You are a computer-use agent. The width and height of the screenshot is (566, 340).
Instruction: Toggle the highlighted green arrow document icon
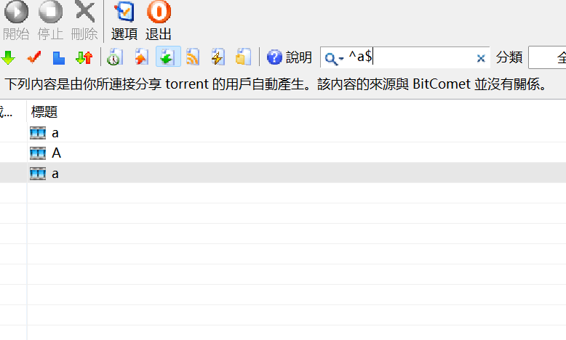[168, 57]
